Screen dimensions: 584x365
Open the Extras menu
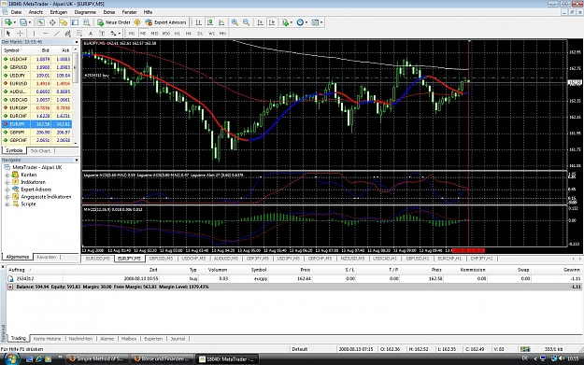pos(109,12)
